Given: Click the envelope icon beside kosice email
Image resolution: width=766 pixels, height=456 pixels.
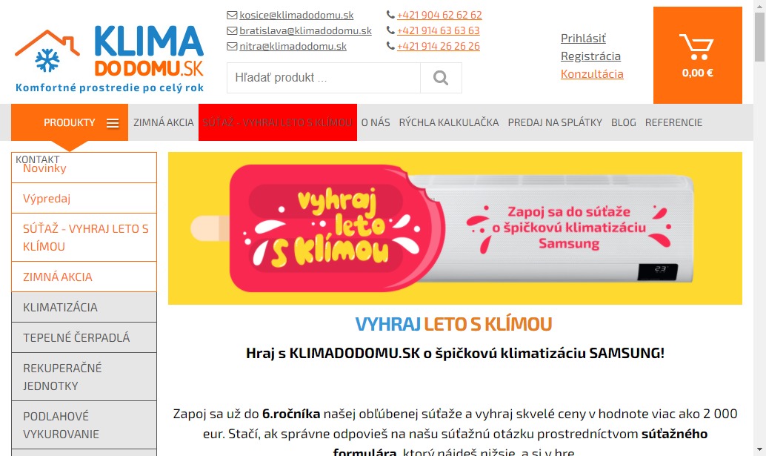Looking at the screenshot, I should pos(232,15).
